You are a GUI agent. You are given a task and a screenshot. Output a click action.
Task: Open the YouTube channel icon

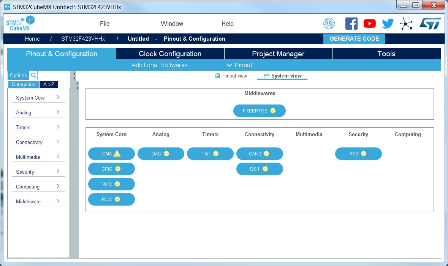click(369, 24)
